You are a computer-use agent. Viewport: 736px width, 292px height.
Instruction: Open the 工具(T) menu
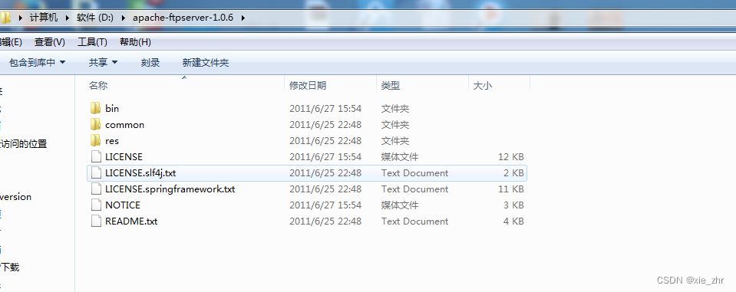[x=92, y=42]
